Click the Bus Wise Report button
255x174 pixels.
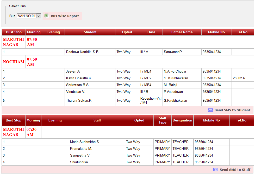click(x=65, y=16)
